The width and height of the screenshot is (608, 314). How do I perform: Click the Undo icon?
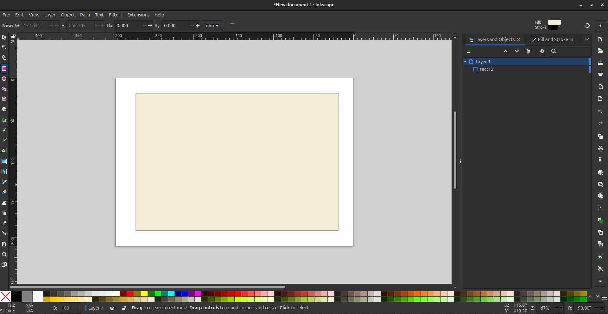(600, 112)
